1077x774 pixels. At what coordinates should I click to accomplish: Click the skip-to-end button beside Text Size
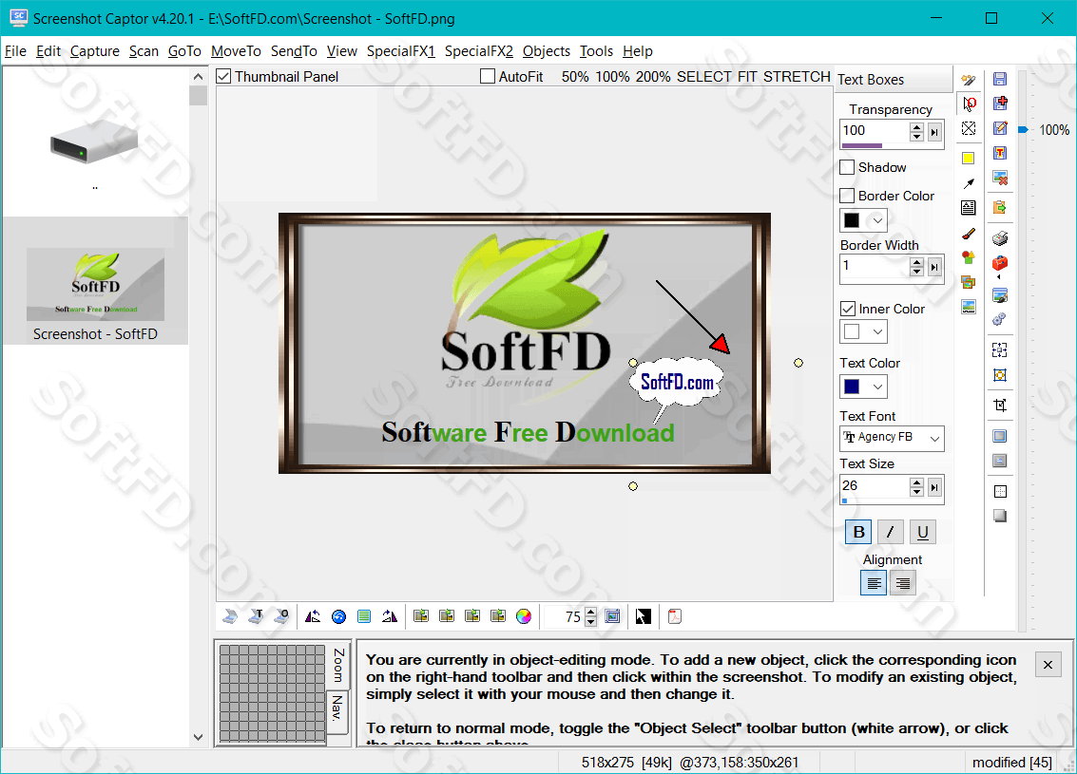click(934, 488)
